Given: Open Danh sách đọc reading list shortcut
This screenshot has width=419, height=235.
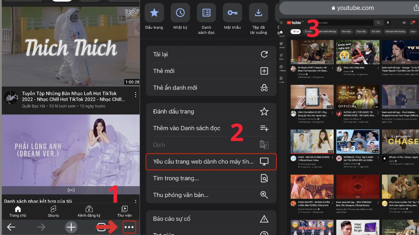Looking at the screenshot, I should pyautogui.click(x=206, y=19).
